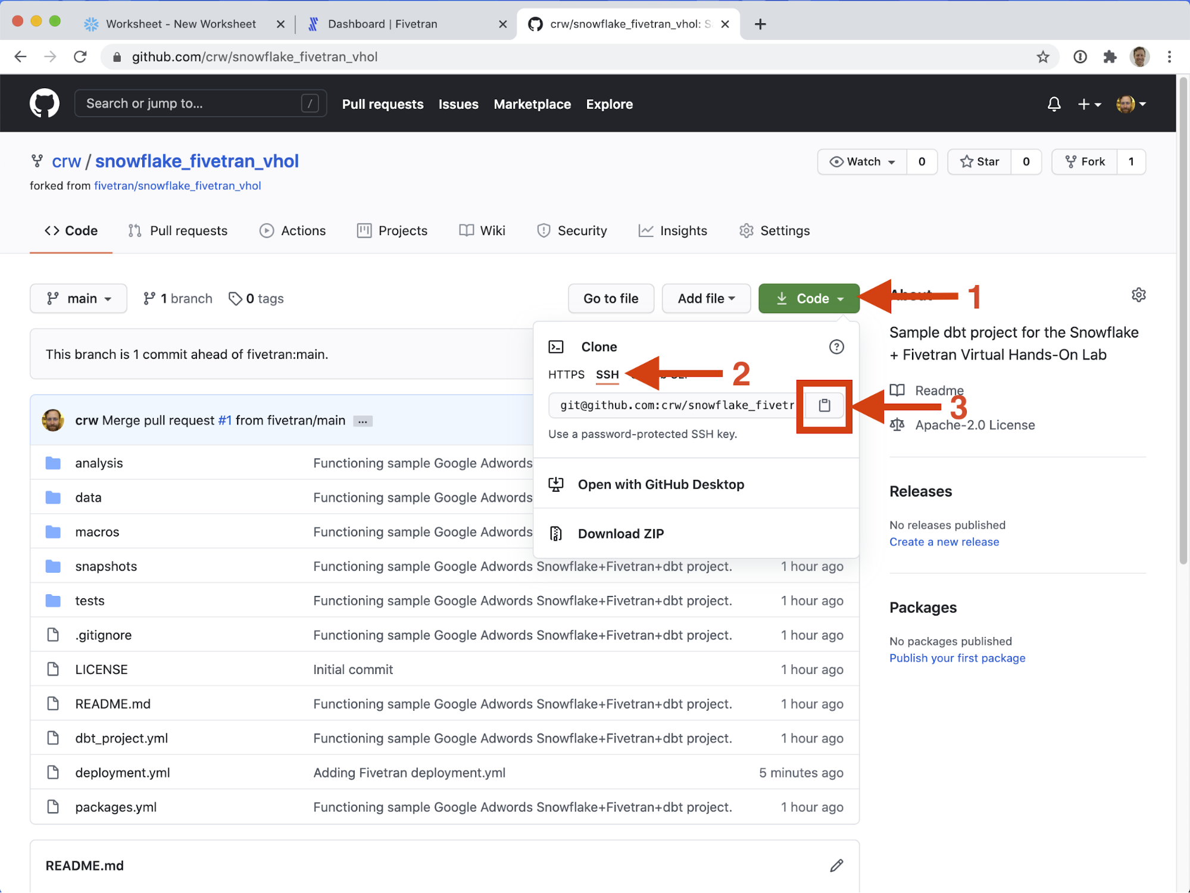Select HTTPS clone option
Viewport: 1190px width, 893px height.
566,374
